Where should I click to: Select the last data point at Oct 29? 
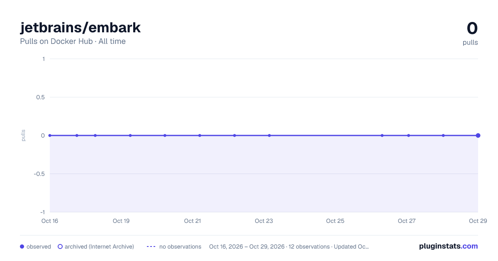(478, 135)
